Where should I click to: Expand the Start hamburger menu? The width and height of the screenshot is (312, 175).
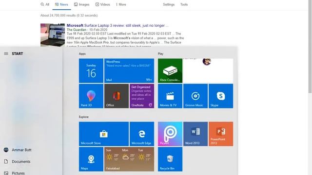[x=6, y=53]
